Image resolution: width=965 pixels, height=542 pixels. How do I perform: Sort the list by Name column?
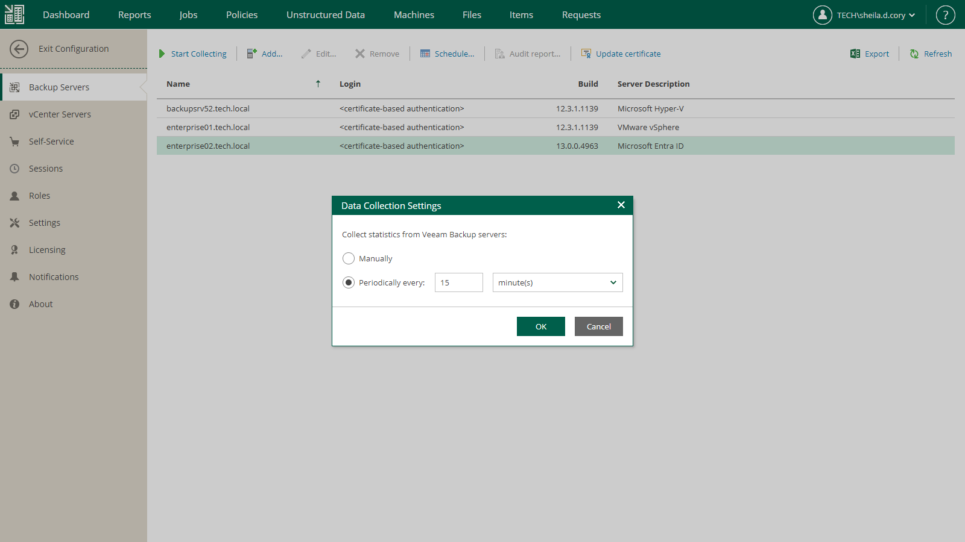[x=178, y=84]
